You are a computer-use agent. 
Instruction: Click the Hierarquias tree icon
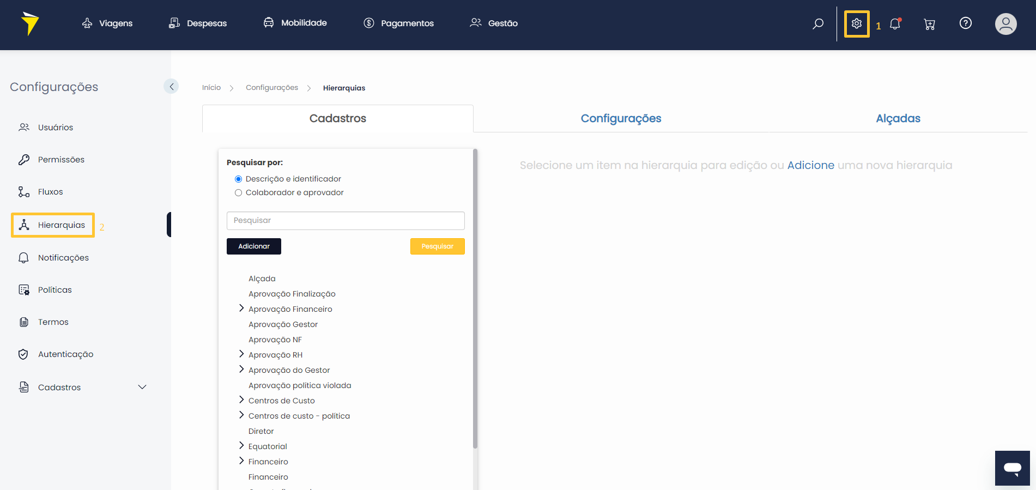tap(24, 225)
